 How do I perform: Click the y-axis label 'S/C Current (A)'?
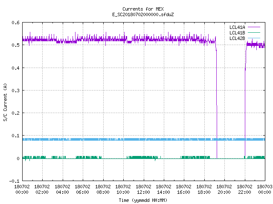tap(5, 102)
